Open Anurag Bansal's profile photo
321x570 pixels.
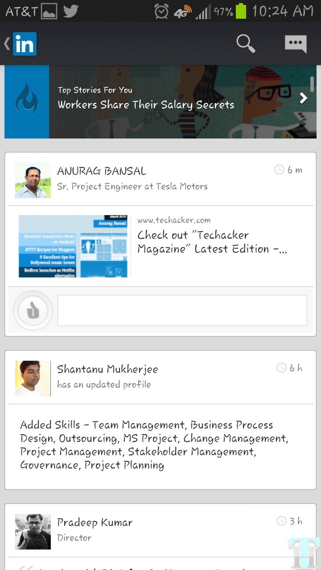click(33, 180)
